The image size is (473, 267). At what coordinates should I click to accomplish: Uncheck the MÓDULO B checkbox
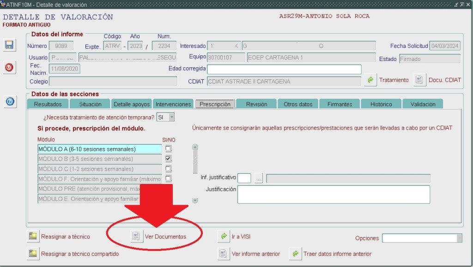point(169,159)
